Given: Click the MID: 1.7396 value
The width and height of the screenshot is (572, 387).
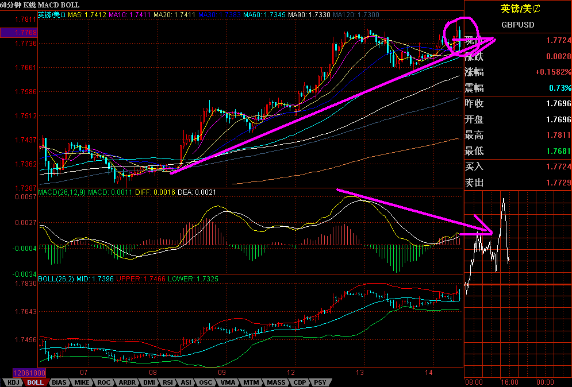Looking at the screenshot, I should point(95,279).
